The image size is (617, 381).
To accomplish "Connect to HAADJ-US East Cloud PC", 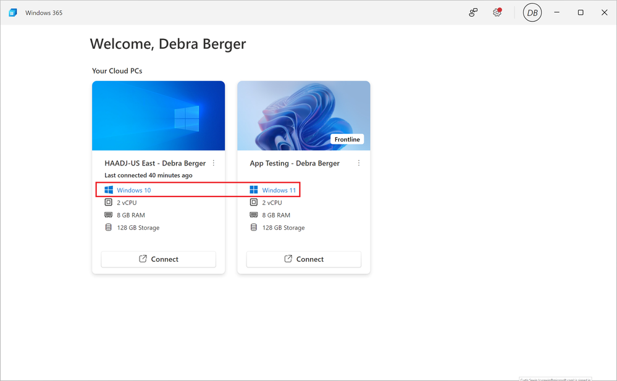I will pos(158,259).
